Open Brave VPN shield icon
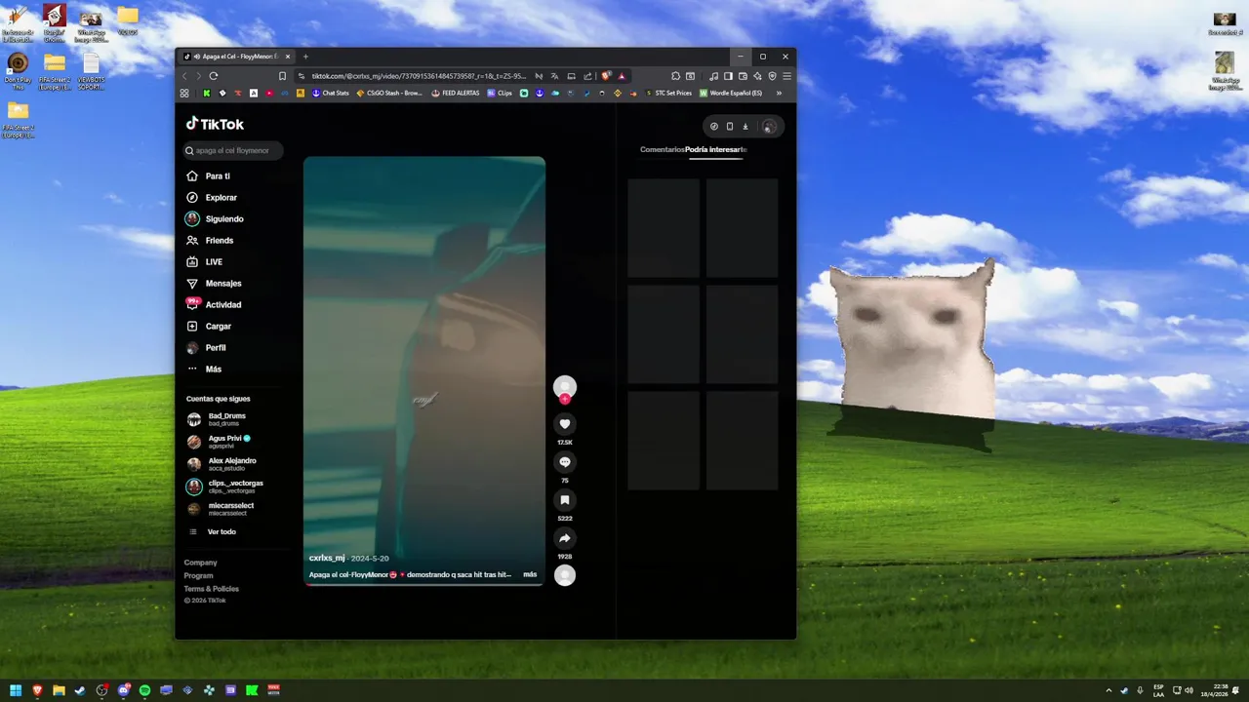Viewport: 1249px width, 702px height. click(772, 76)
